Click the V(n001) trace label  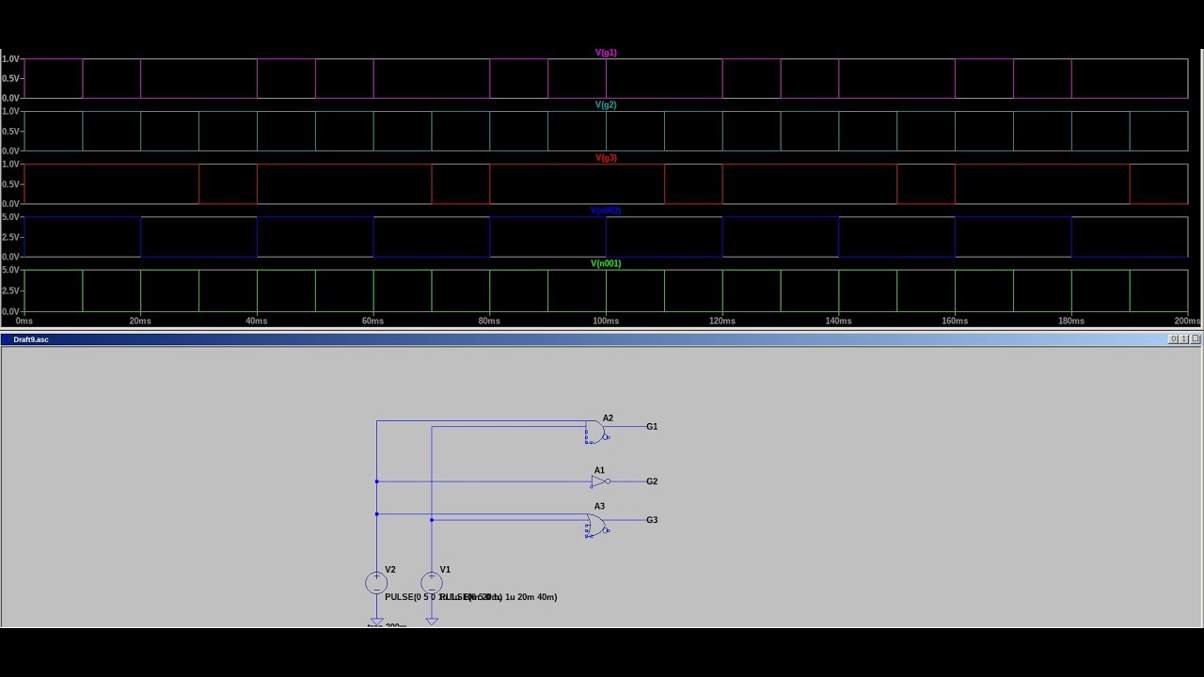click(x=606, y=263)
